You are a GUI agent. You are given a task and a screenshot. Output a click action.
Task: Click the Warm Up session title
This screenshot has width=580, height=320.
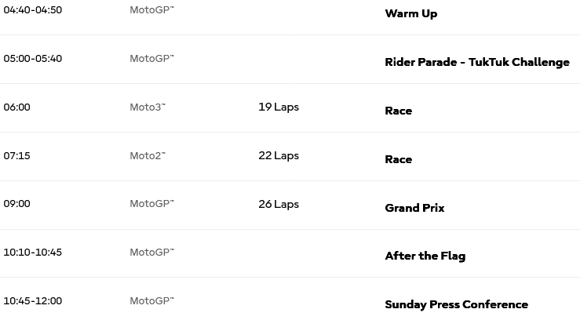point(410,13)
